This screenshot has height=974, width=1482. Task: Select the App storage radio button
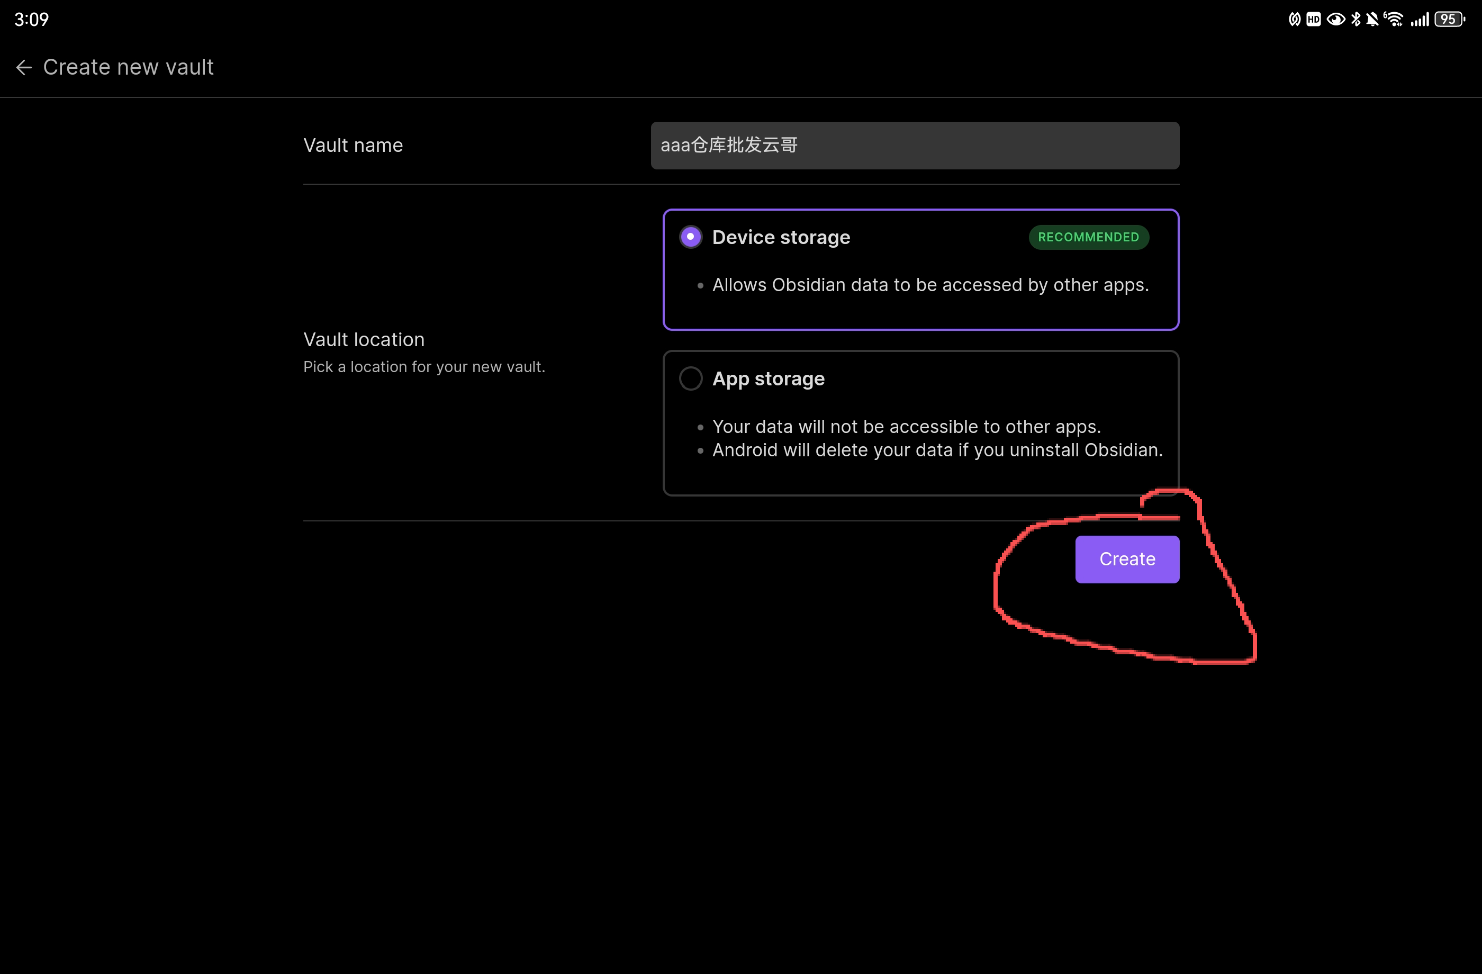691,378
